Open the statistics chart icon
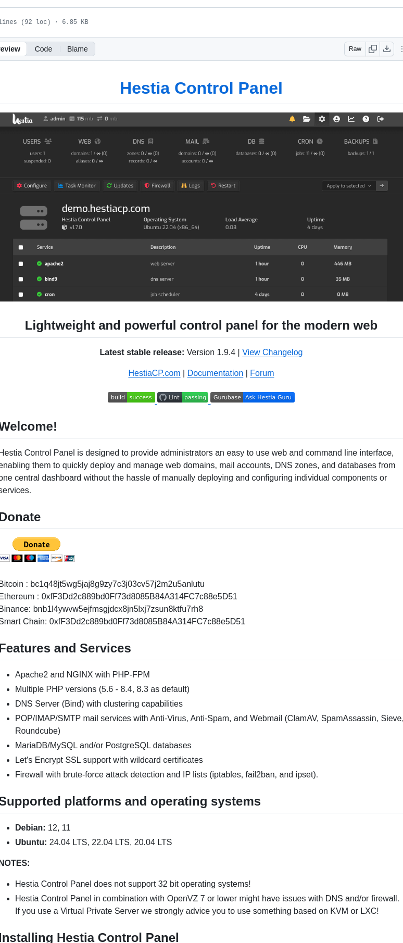The height and width of the screenshot is (943, 403). (x=351, y=119)
